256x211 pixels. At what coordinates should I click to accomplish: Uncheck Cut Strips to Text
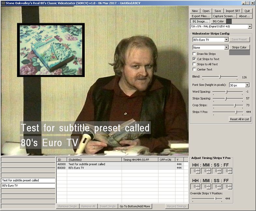194,59
